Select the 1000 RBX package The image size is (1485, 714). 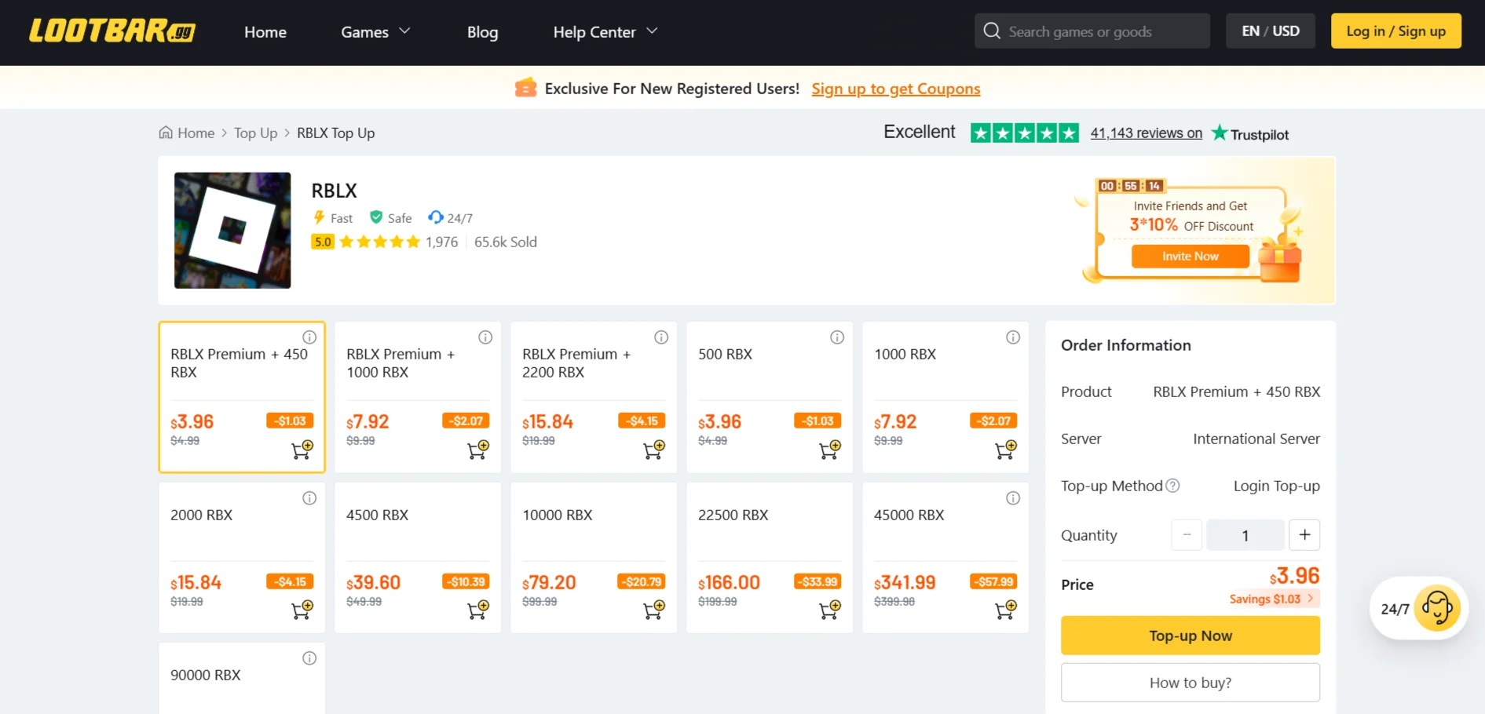(x=945, y=377)
